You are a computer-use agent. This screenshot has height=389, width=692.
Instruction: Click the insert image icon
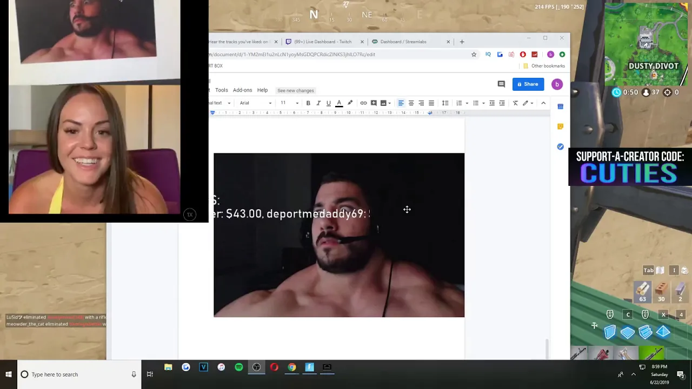coord(383,103)
